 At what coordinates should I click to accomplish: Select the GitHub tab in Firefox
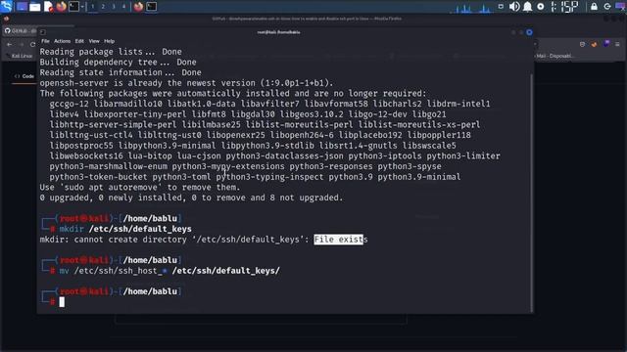coord(20,30)
